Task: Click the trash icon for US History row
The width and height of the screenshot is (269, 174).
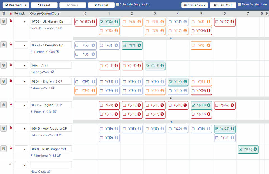Action: pos(3,21)
